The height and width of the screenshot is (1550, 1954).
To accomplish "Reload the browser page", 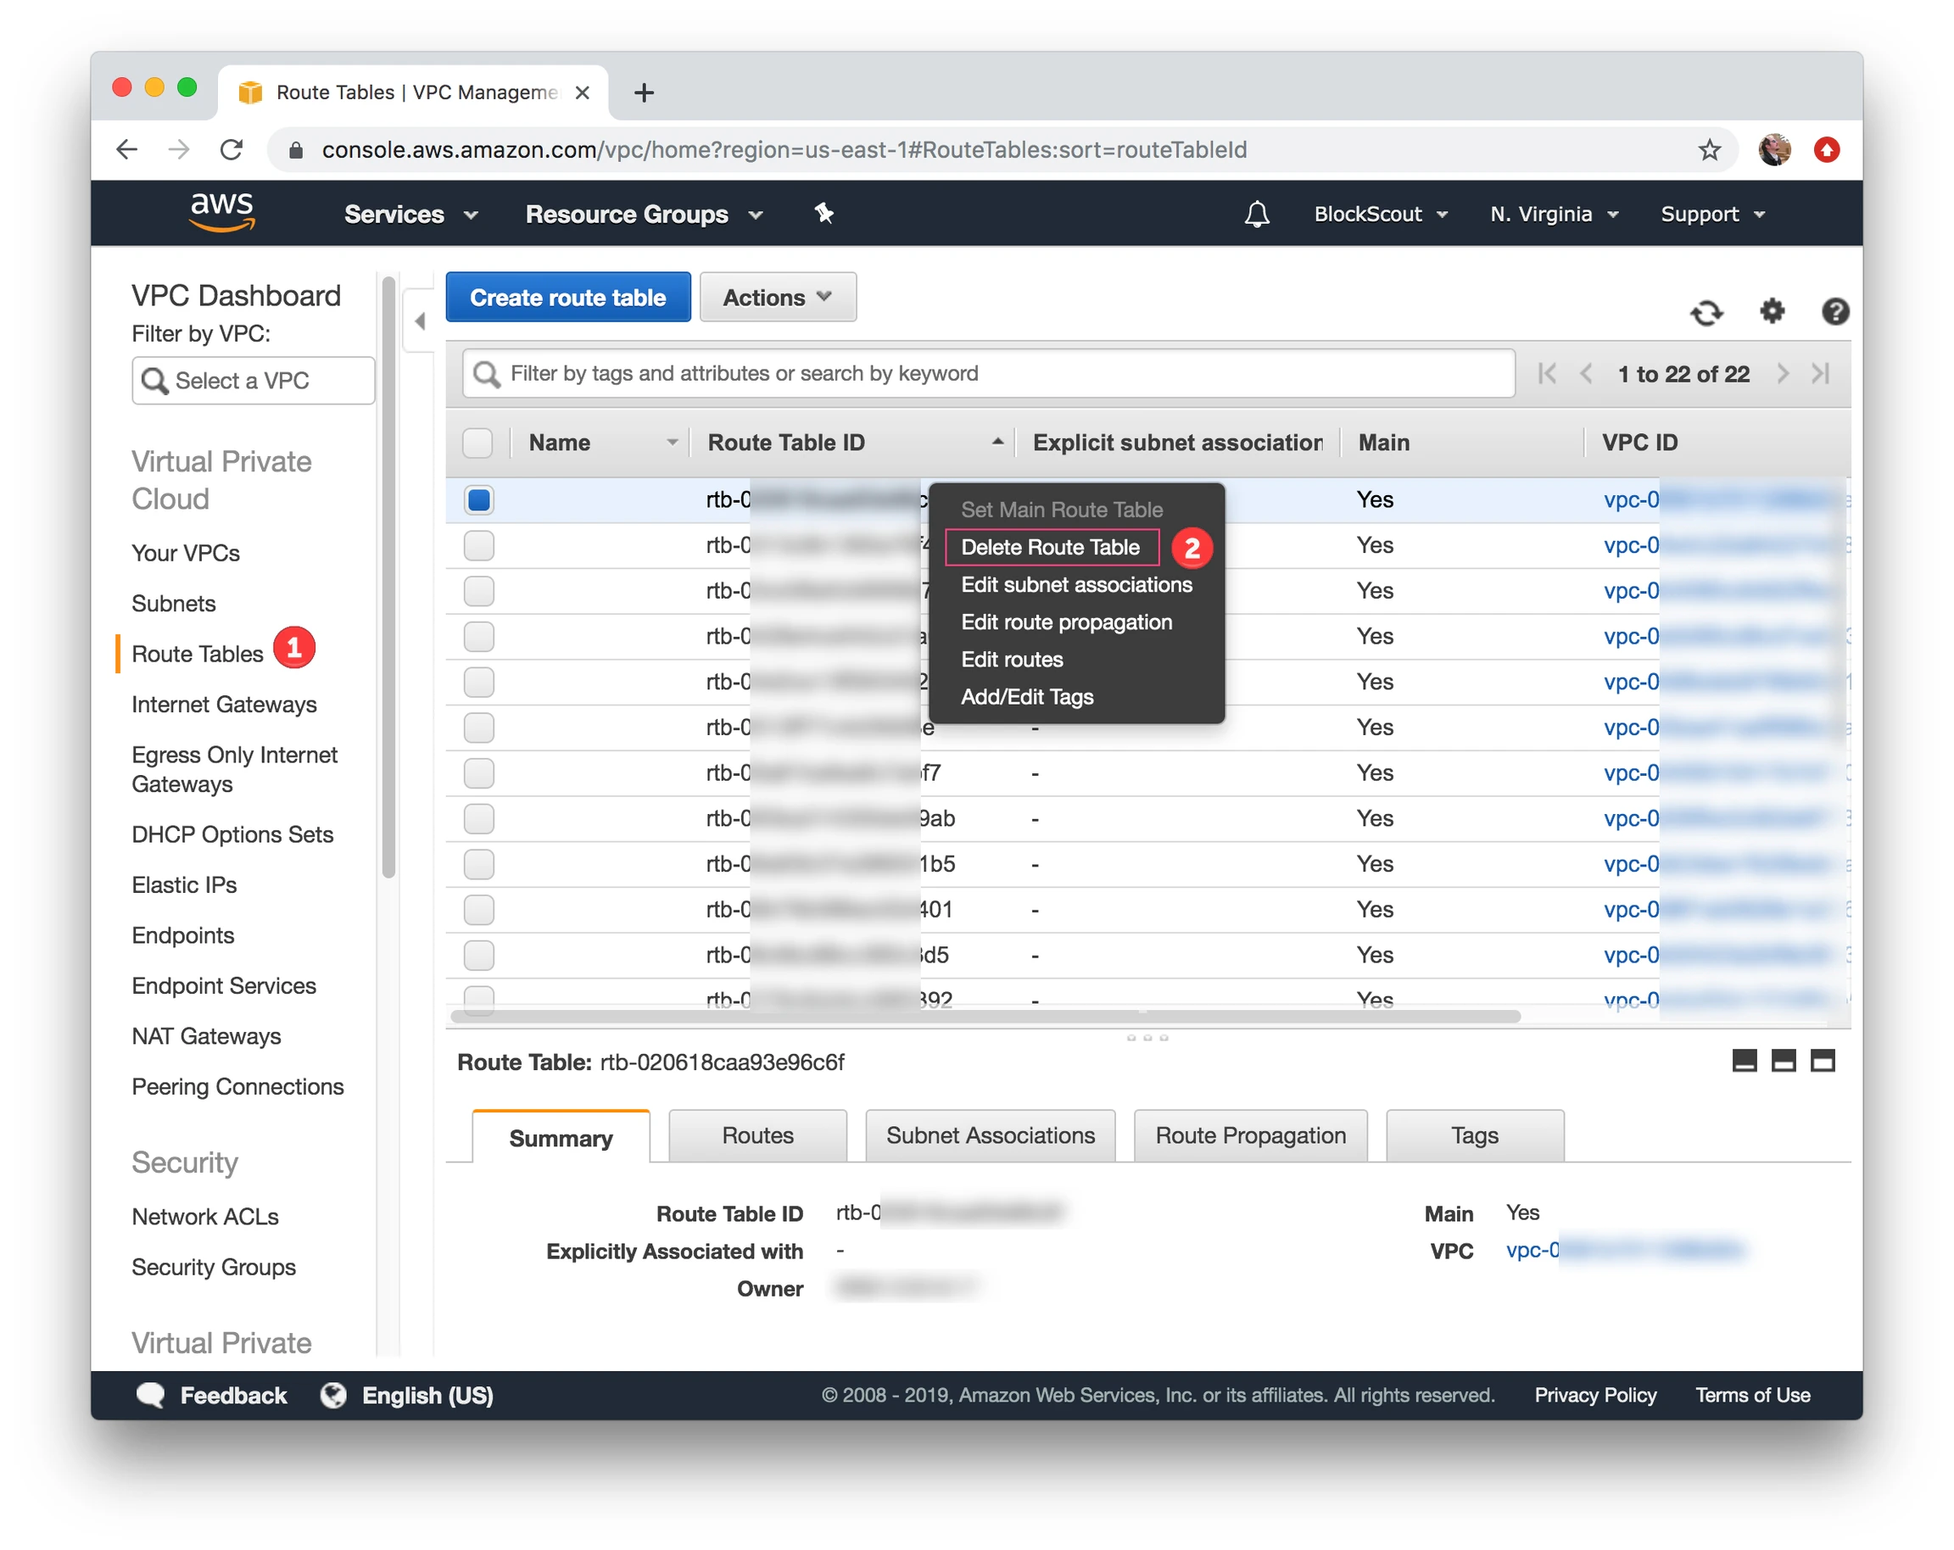I will click(x=232, y=149).
